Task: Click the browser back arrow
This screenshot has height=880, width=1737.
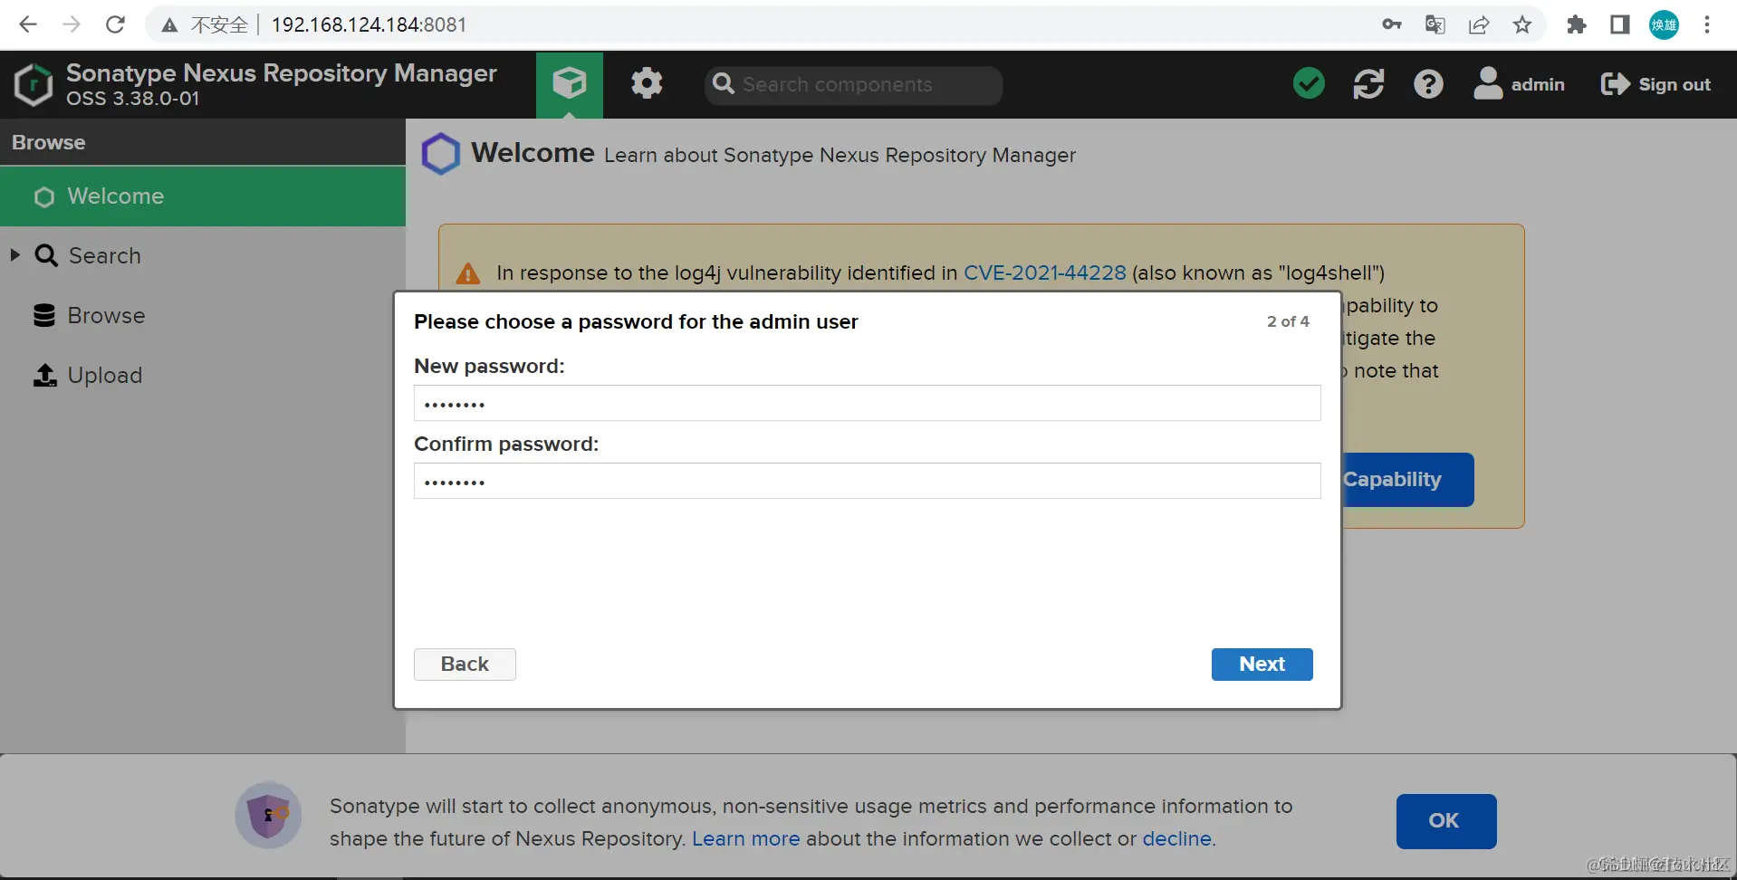Action: [x=28, y=24]
